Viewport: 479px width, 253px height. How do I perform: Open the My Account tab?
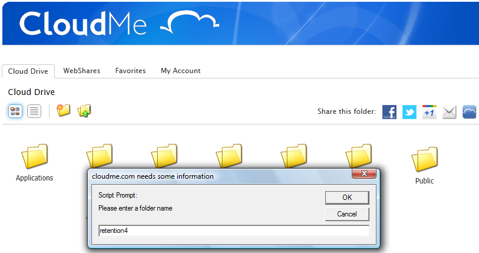(x=180, y=71)
